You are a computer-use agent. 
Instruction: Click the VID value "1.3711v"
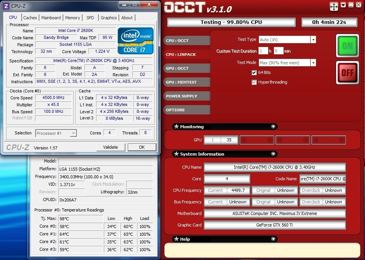point(72,185)
